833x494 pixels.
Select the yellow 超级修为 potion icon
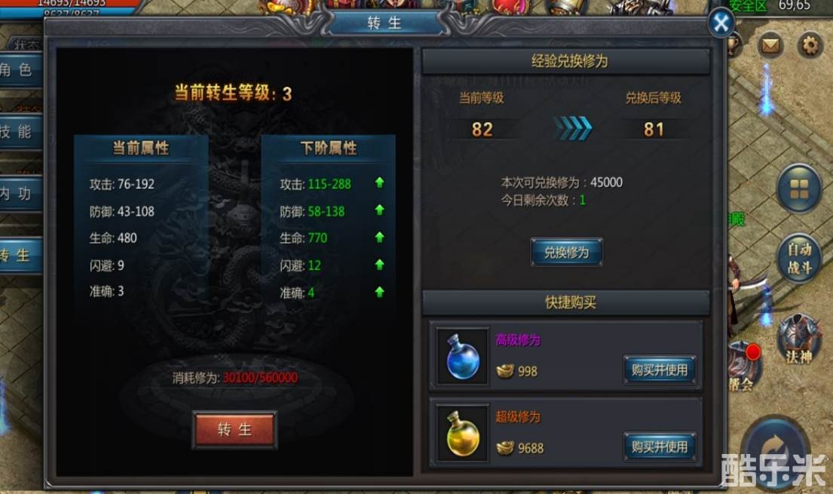click(x=462, y=433)
